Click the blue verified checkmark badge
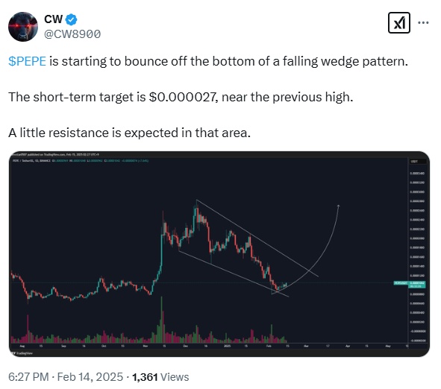This screenshot has width=441, height=389. point(72,19)
